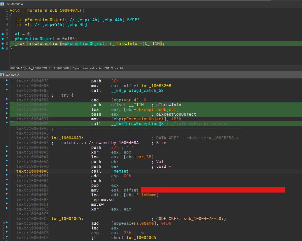Follow __EH_prolog3_catch_GS call target

click(137, 90)
